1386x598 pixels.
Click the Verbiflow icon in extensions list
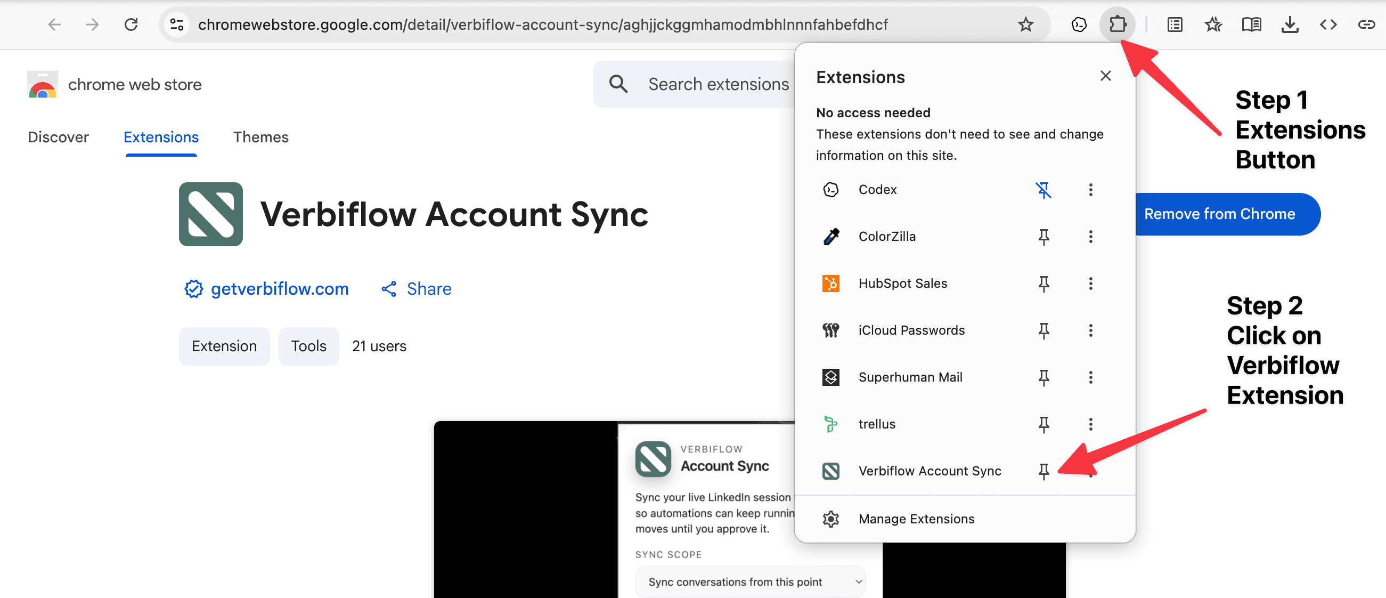pos(831,471)
